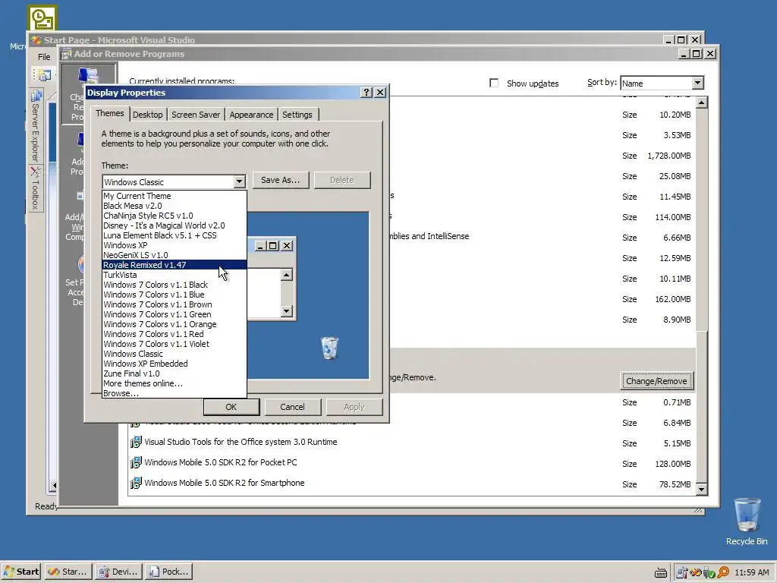Choose Black Mesa v2.0 theme

(x=174, y=206)
